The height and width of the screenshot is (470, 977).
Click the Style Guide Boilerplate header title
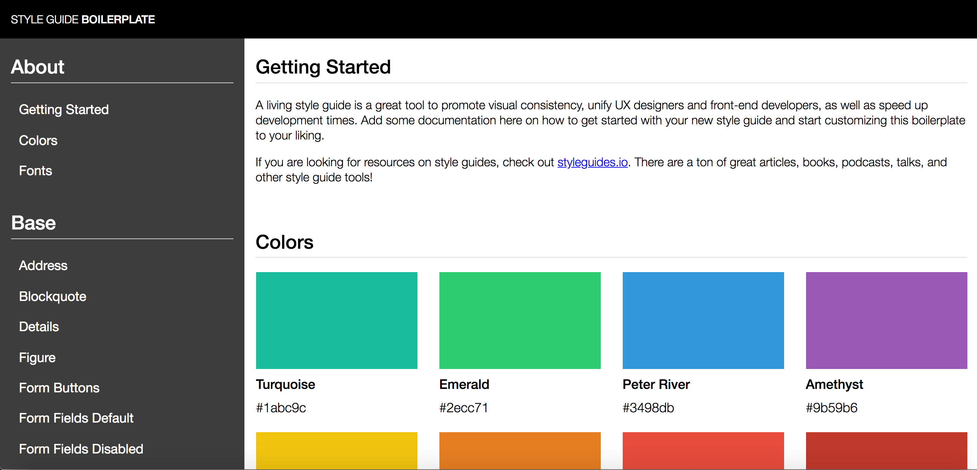click(x=83, y=19)
